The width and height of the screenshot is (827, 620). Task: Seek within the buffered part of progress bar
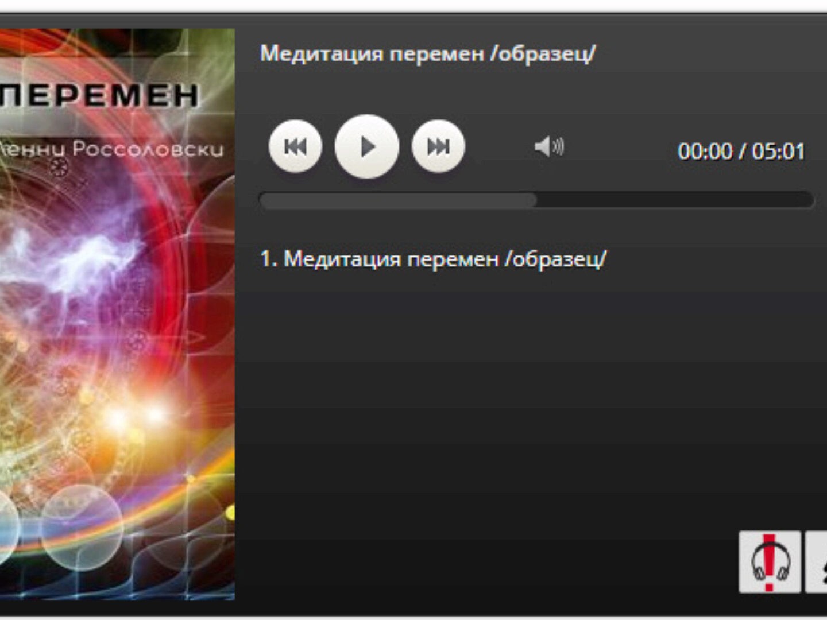[398, 200]
